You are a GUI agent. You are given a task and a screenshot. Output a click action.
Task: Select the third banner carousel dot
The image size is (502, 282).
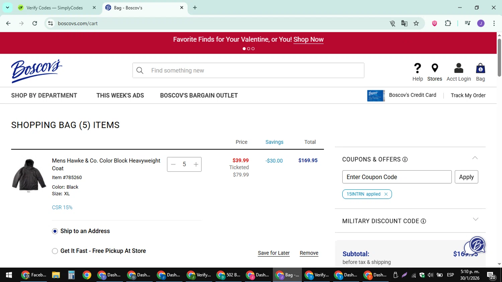coord(253,49)
